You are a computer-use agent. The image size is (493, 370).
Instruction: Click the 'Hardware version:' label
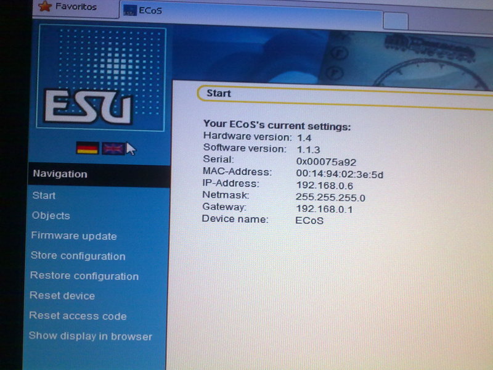point(248,136)
